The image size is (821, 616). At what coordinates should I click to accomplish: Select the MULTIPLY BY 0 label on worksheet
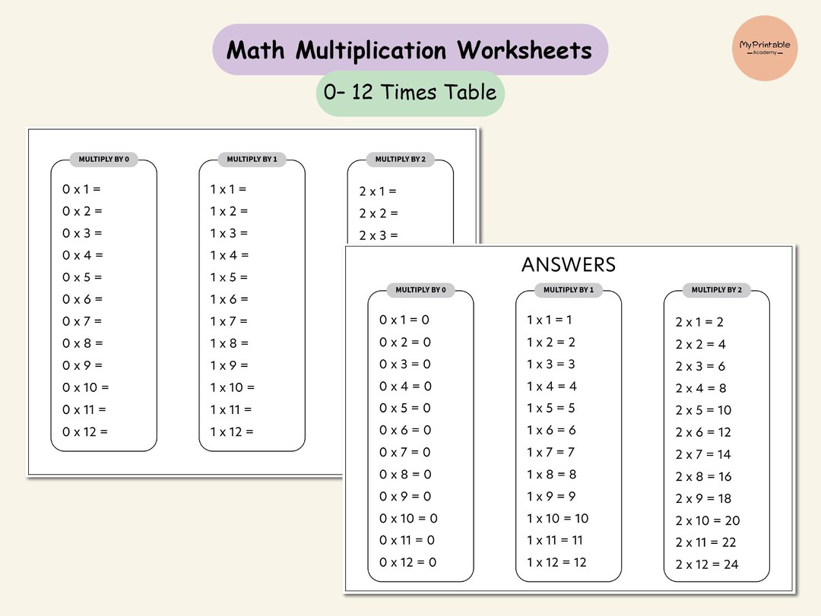103,160
